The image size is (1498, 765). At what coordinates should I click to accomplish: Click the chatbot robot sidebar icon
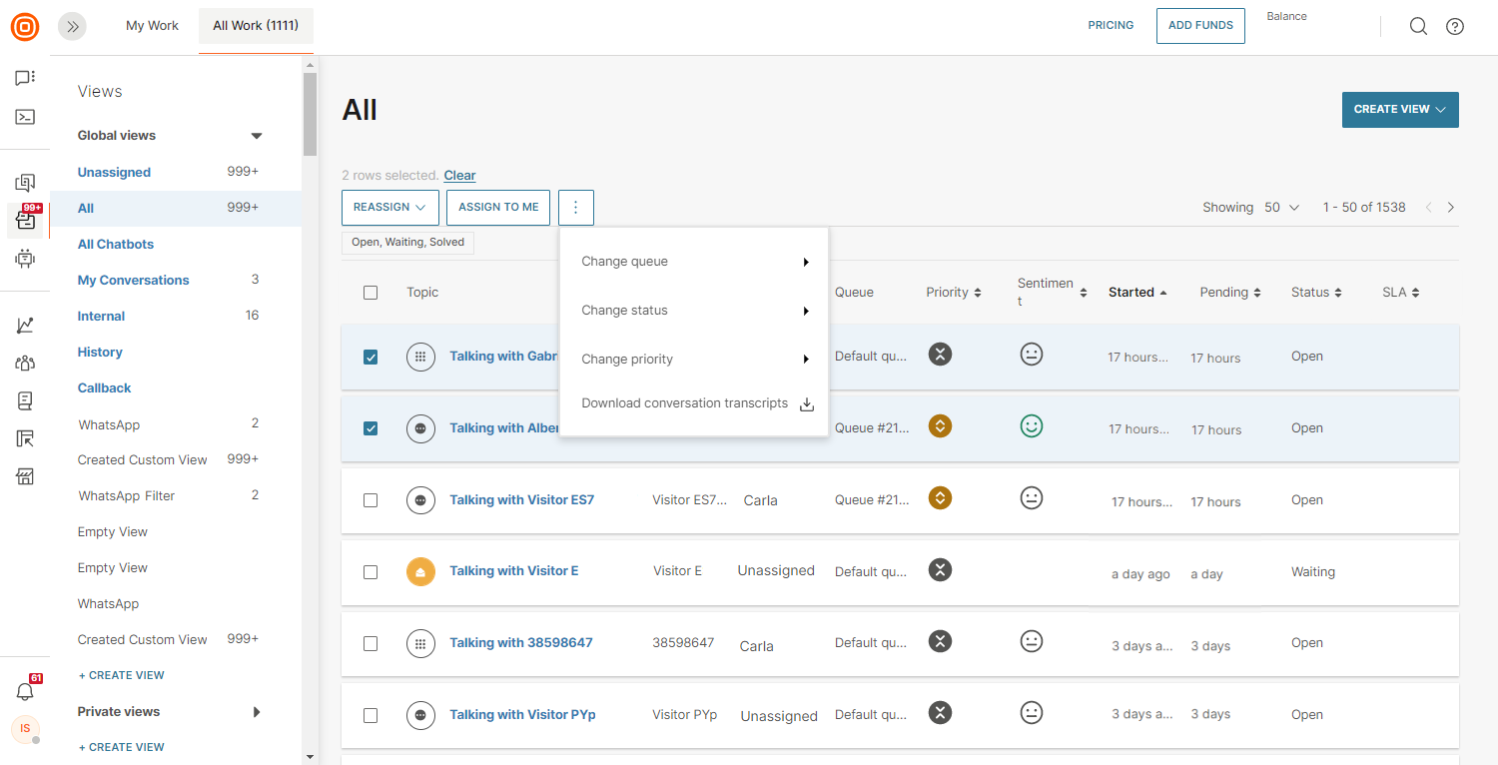pos(25,259)
